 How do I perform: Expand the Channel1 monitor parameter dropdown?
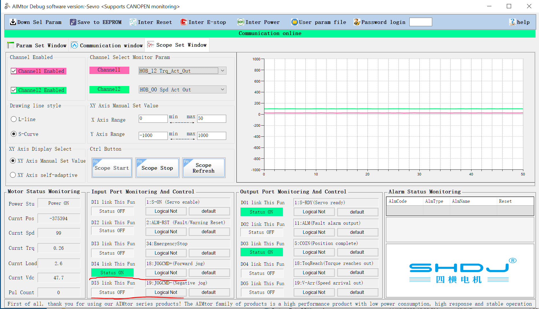point(222,71)
